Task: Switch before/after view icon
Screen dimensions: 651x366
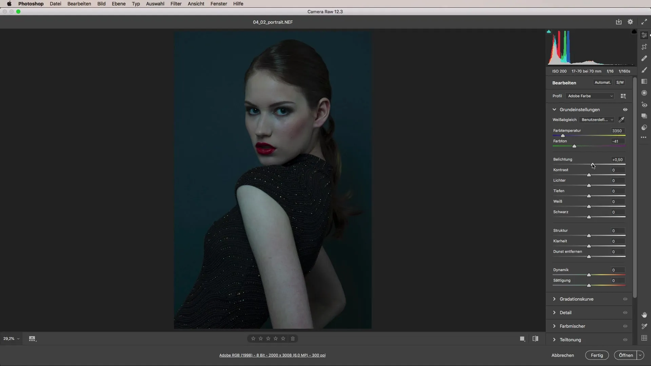Action: click(535, 339)
